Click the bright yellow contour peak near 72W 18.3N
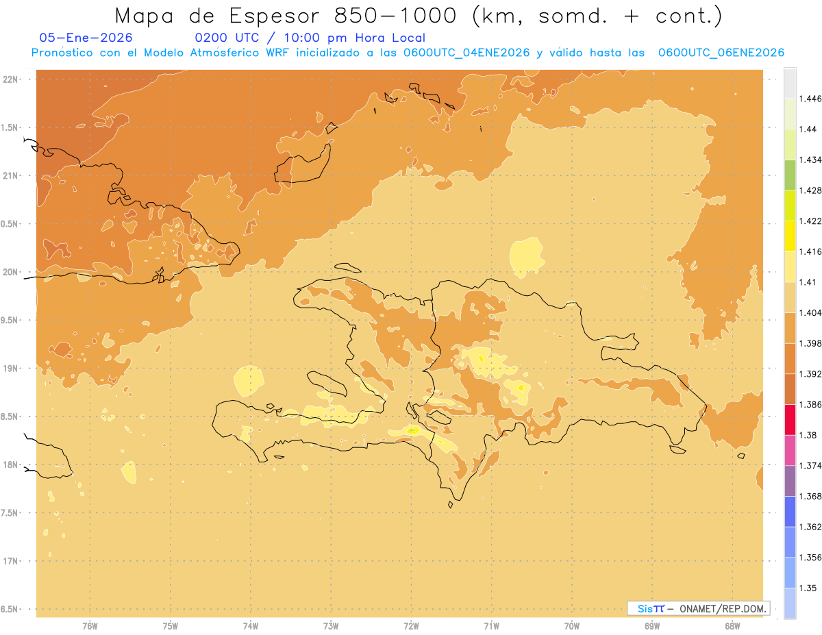822x635 pixels. click(x=413, y=429)
